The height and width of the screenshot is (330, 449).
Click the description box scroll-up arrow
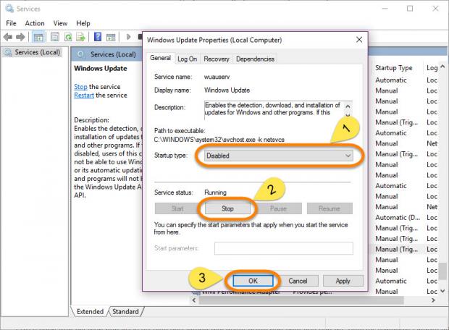pos(348,106)
